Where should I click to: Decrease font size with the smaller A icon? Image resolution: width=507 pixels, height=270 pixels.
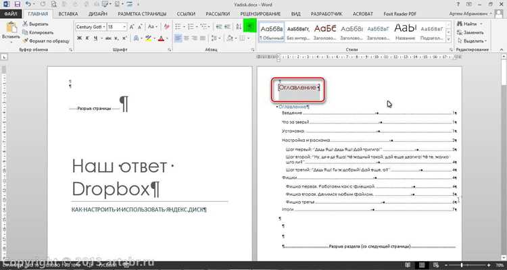click(140, 27)
